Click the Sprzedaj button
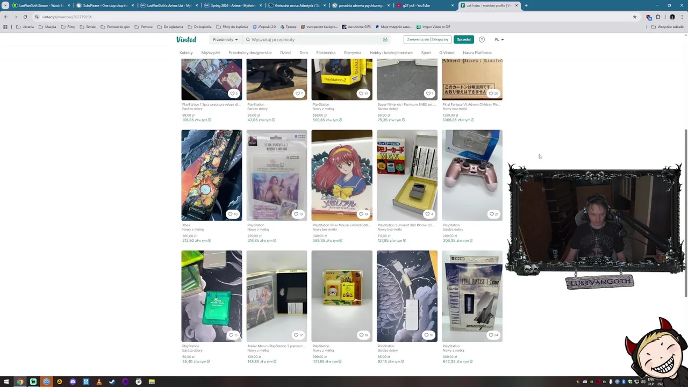This screenshot has height=387, width=688. pos(463,39)
